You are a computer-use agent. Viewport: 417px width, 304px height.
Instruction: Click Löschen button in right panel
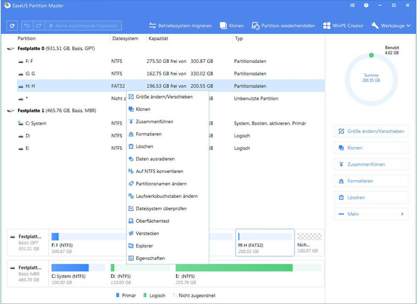click(371, 197)
